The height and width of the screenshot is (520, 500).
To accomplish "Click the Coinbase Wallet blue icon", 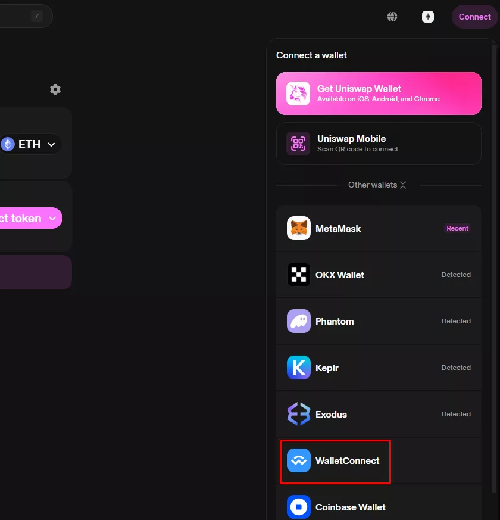I will click(299, 507).
